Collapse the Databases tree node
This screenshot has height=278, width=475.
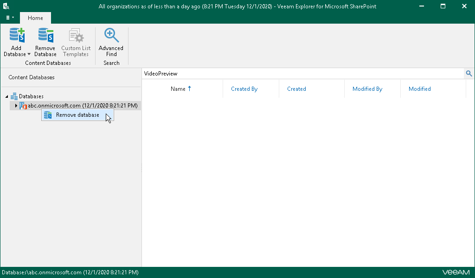[x=6, y=96]
